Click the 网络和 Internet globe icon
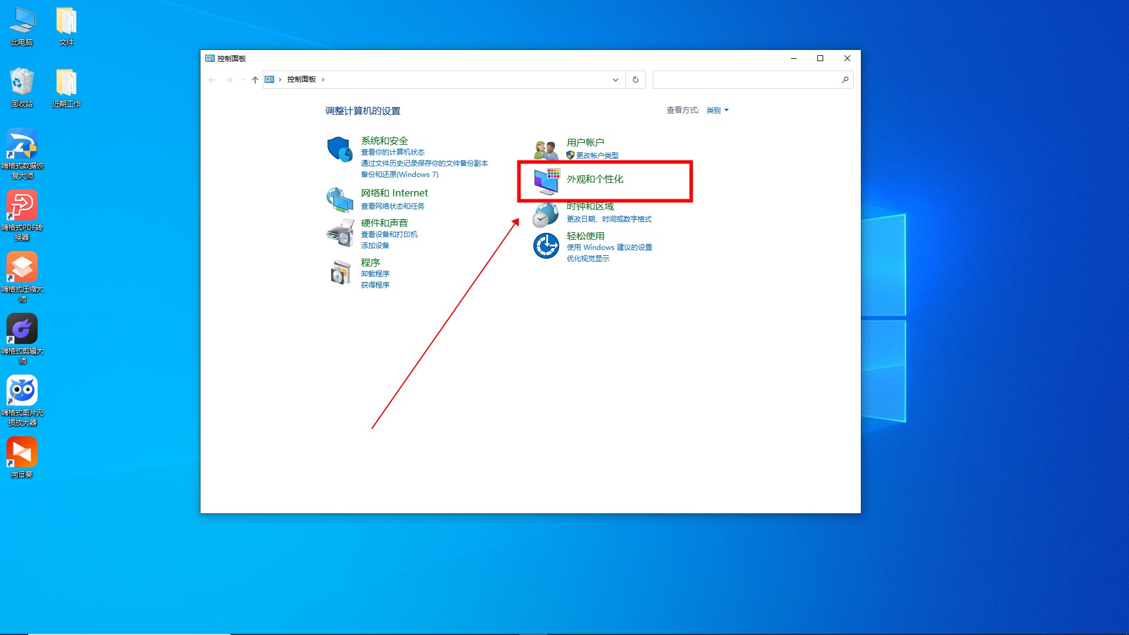Image resolution: width=1129 pixels, height=635 pixels. (x=339, y=200)
